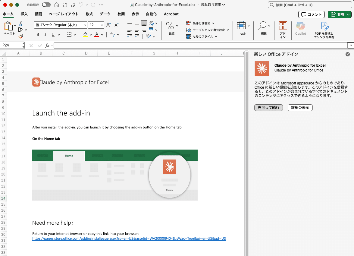
Task: Toggle Bold formatting
Action: pyautogui.click(x=38, y=35)
